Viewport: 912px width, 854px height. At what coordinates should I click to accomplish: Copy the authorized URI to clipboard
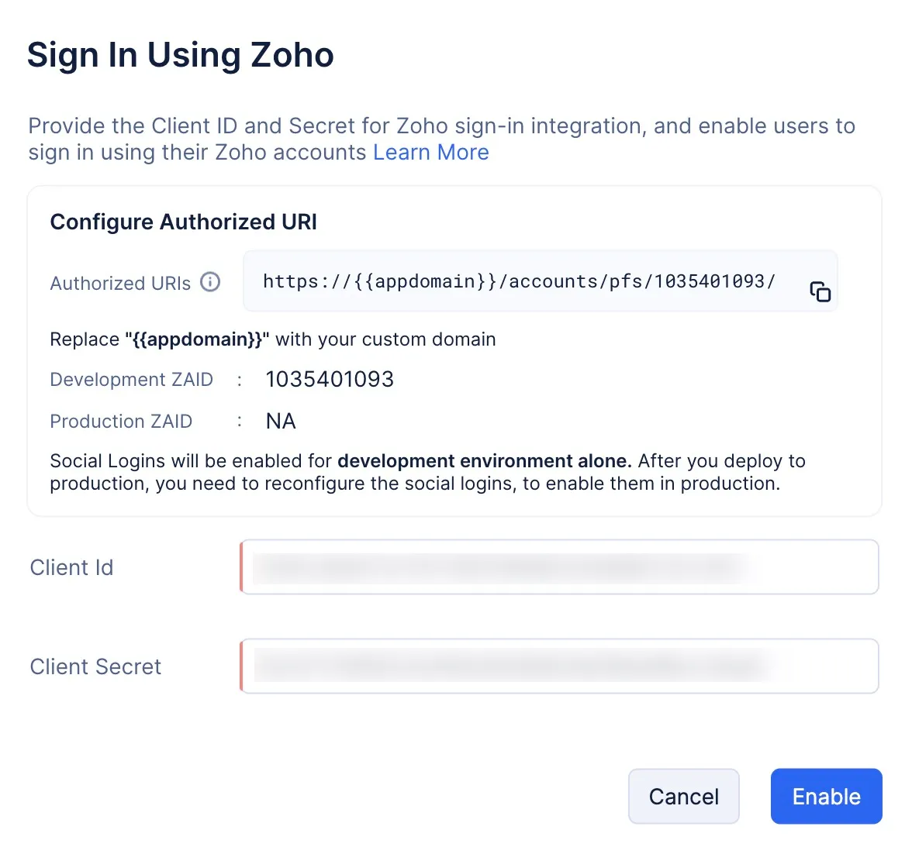click(x=820, y=291)
